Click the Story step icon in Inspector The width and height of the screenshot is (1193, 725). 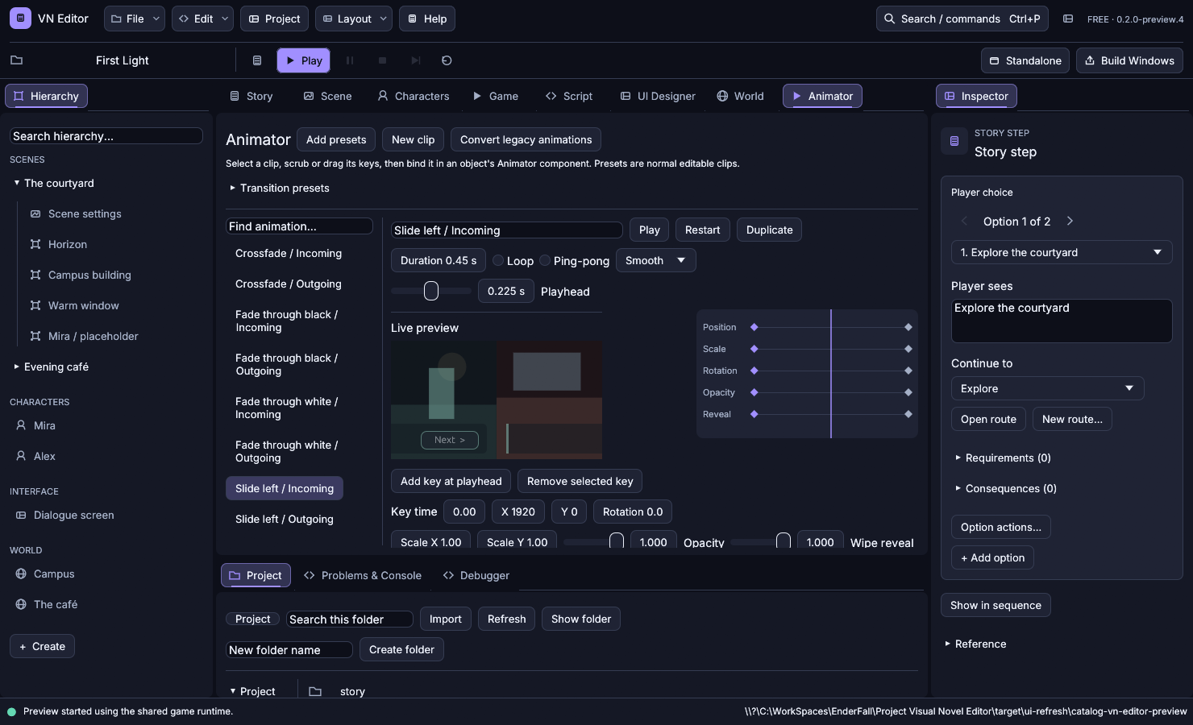click(x=954, y=141)
